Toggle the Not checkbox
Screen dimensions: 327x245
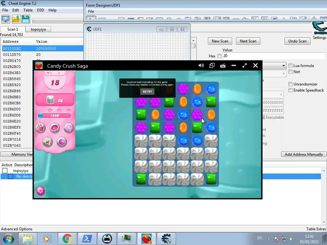click(290, 72)
